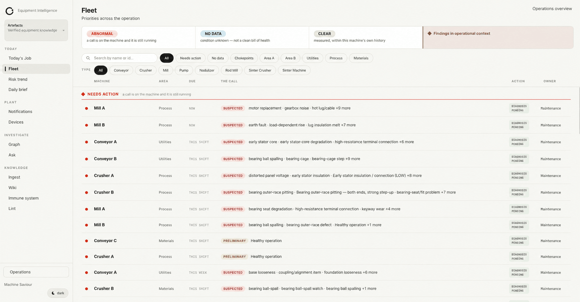Focus the Search by name or id field
The width and height of the screenshot is (580, 302).
pyautogui.click(x=120, y=58)
